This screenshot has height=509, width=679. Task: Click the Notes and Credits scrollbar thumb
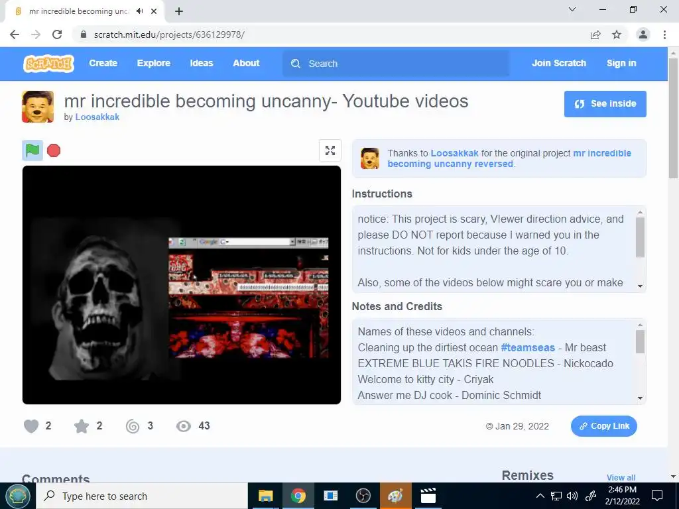coord(640,341)
